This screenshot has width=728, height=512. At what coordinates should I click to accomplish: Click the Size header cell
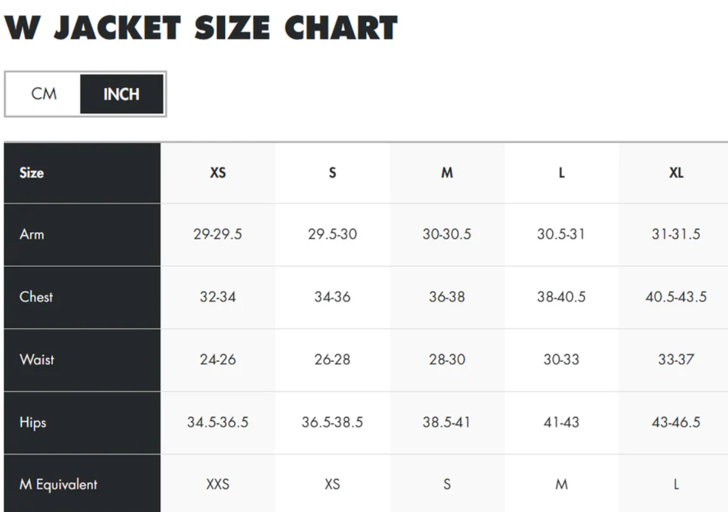pyautogui.click(x=31, y=173)
